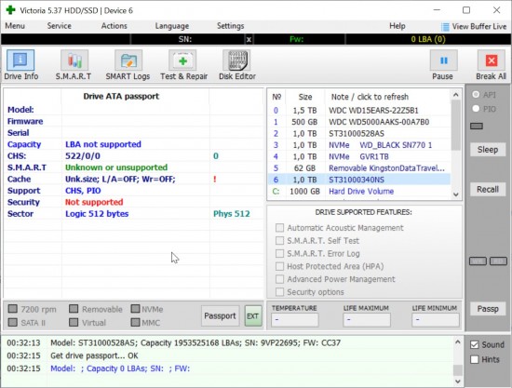The width and height of the screenshot is (512, 388).
Task: Open the S.M.A.R.T tab icon
Action: coord(74,60)
